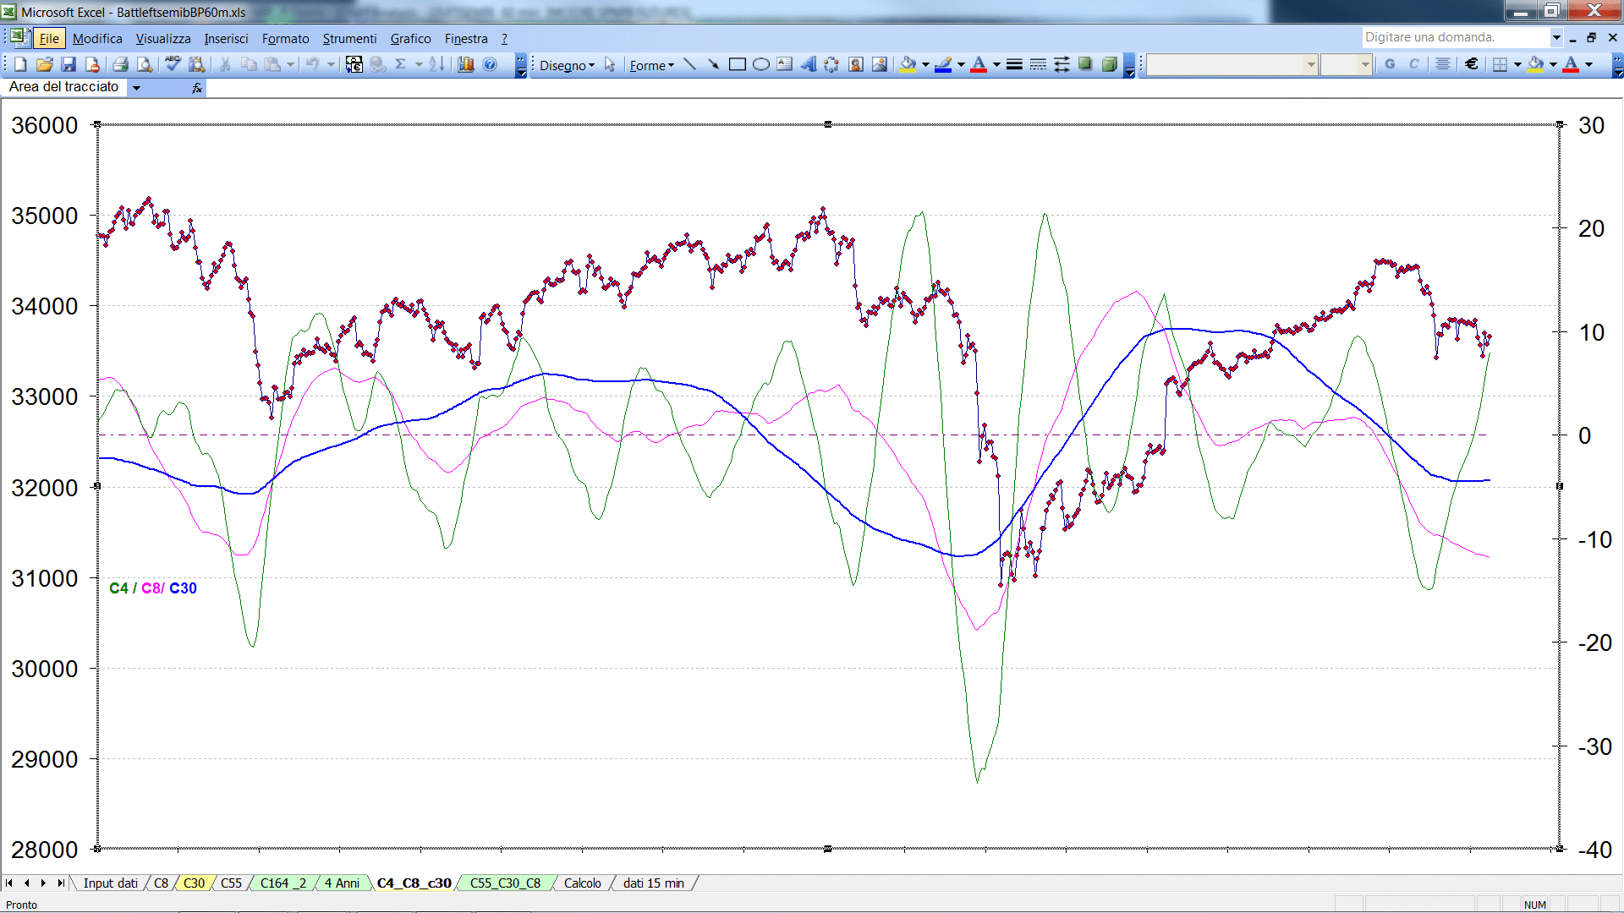
Task: Switch to the Input dati sheet
Action: (110, 883)
